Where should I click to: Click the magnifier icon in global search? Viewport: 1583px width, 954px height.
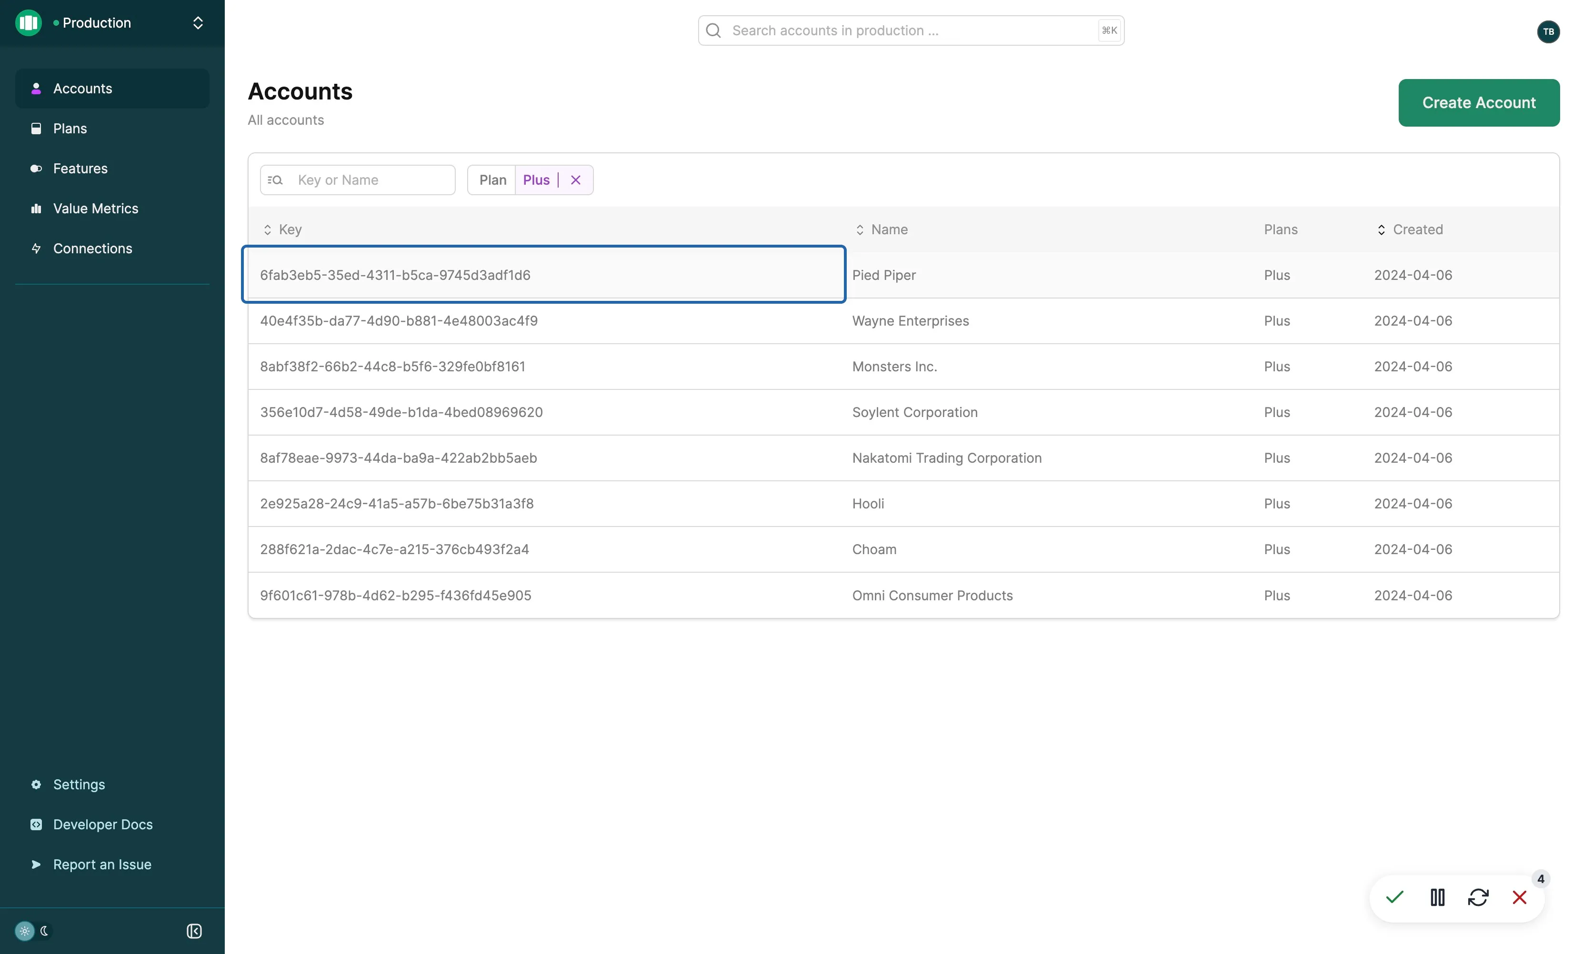point(713,30)
